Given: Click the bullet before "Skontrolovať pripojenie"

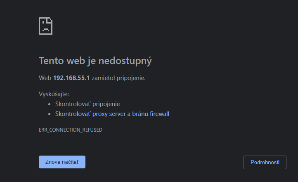Looking at the screenshot, I should pyautogui.click(x=50, y=104).
